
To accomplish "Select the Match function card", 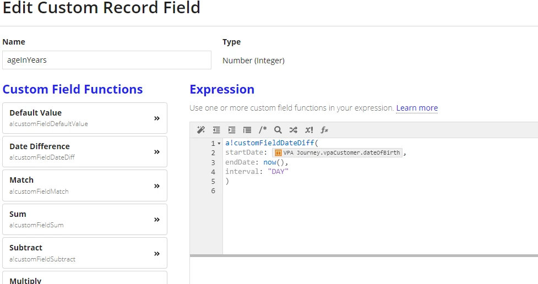I will pyautogui.click(x=85, y=185).
